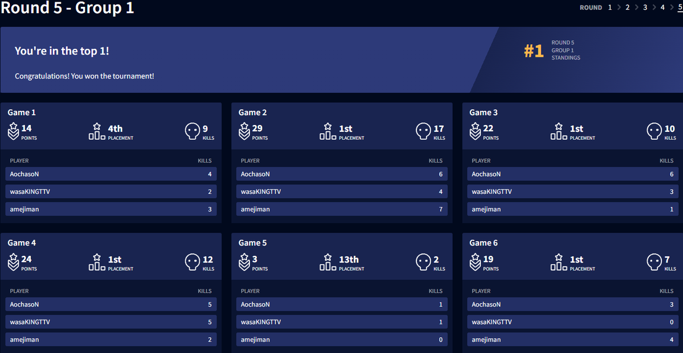Click the 'You're in the top 1!' heading
The image size is (683, 353).
point(62,51)
